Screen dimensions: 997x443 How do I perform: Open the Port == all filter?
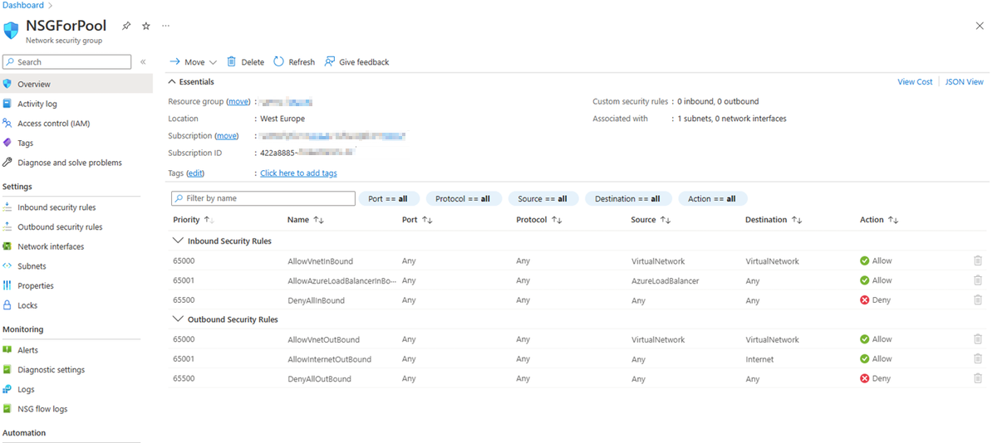point(390,198)
